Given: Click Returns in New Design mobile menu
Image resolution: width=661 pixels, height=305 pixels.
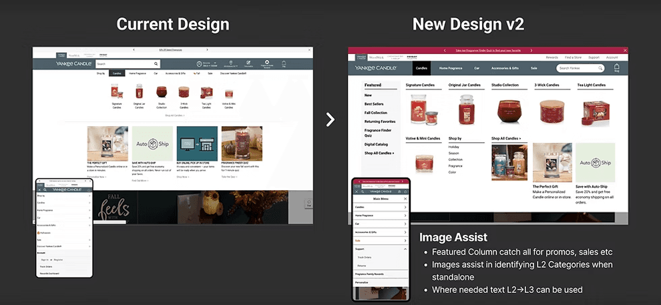Looking at the screenshot, I should (362, 266).
